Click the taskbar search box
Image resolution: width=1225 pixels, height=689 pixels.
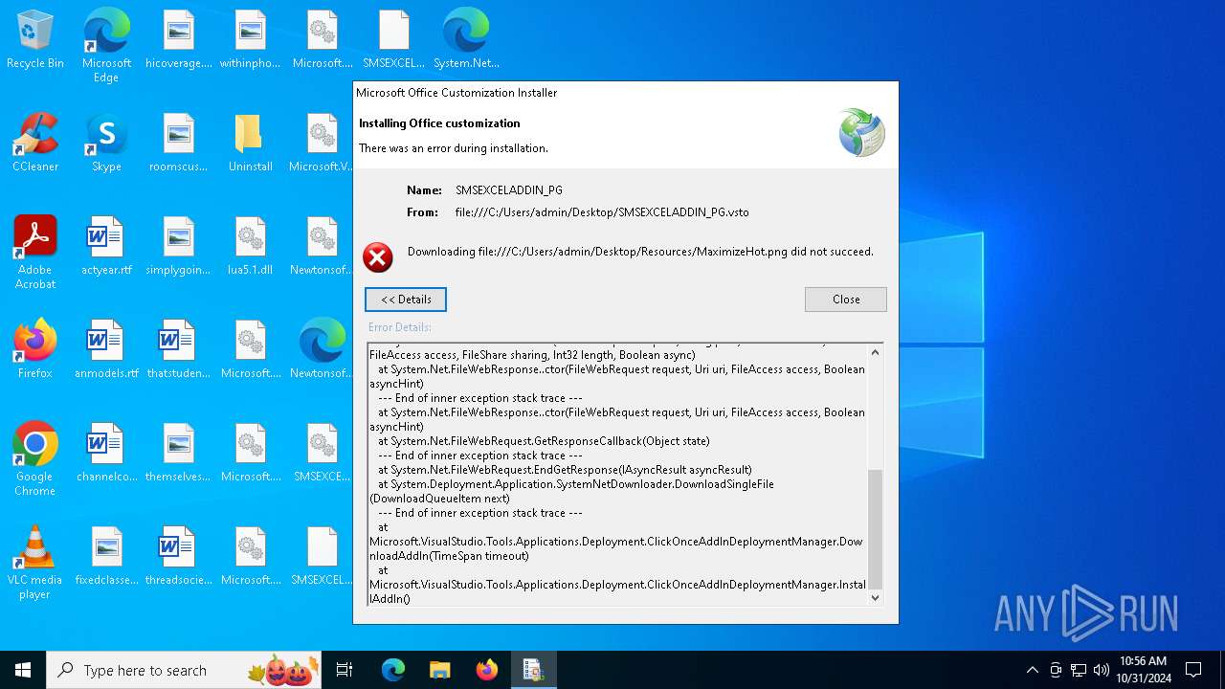click(184, 670)
